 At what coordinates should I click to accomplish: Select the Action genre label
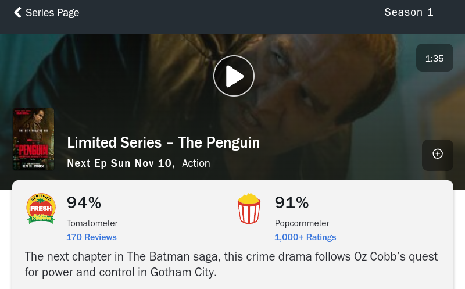coord(196,163)
